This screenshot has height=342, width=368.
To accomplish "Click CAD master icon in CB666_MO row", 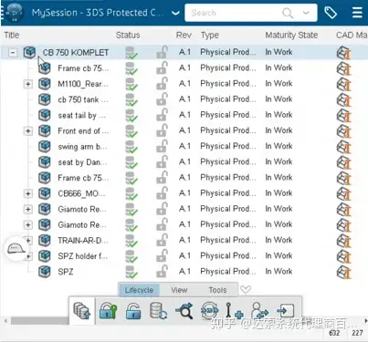I will point(344,193).
